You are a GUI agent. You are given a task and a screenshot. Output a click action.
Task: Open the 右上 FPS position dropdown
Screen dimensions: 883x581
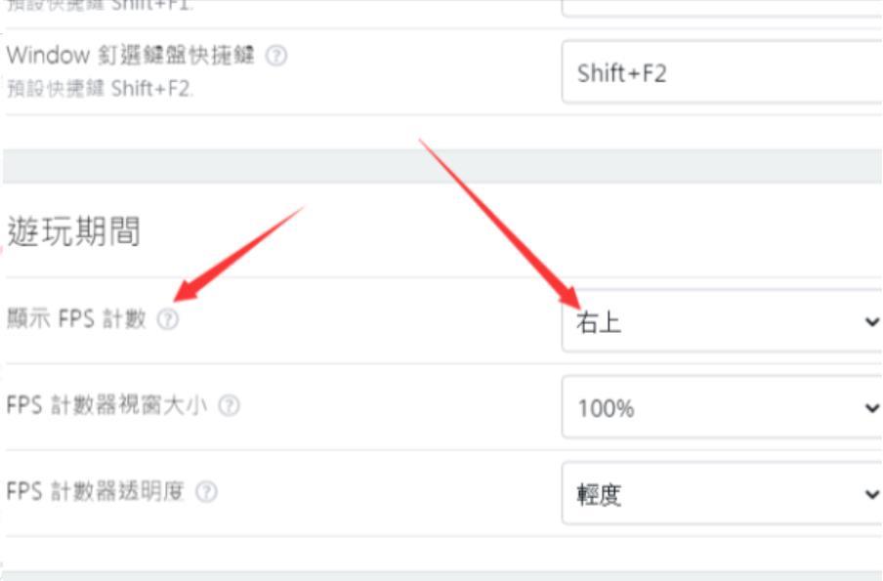722,321
